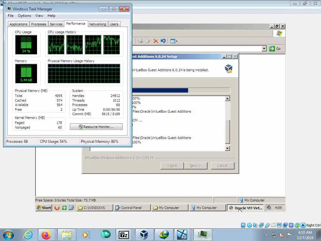Click the Move To icon in XP Explorer toolbar
Image resolution: width=321 pixels, height=241 pixels.
[x=140, y=41]
